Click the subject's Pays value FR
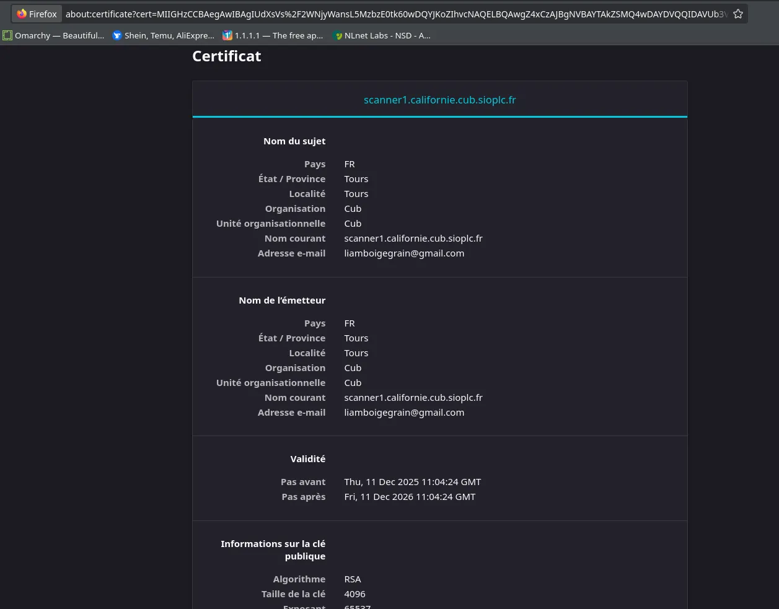 (350, 164)
